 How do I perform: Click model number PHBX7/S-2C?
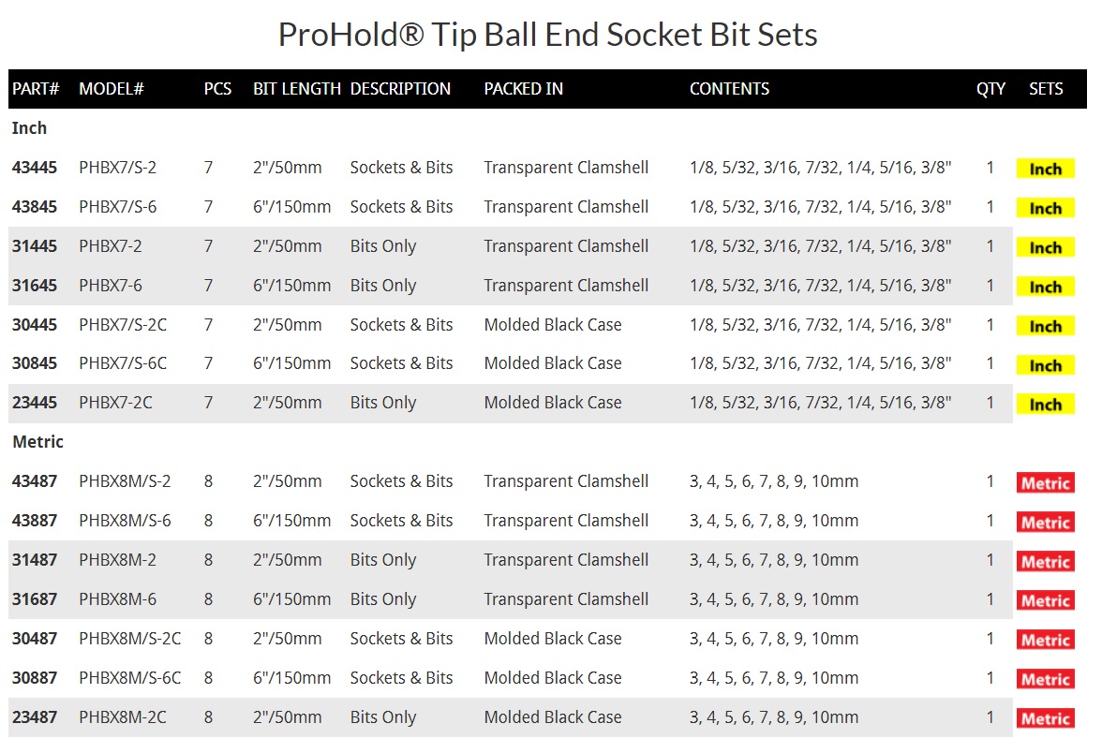click(123, 325)
